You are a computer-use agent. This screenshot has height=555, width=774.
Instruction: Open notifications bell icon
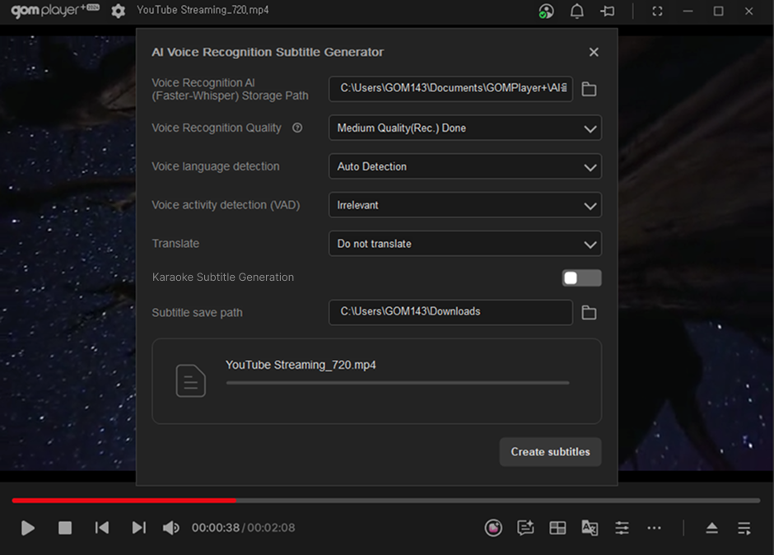pyautogui.click(x=576, y=12)
